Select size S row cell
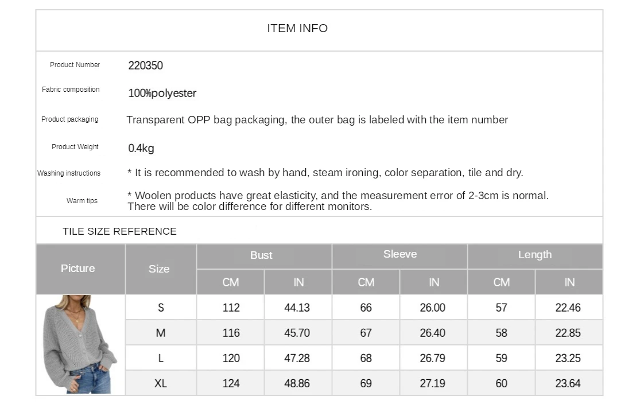Image resolution: width=640 pixels, height=412 pixels. click(x=161, y=307)
